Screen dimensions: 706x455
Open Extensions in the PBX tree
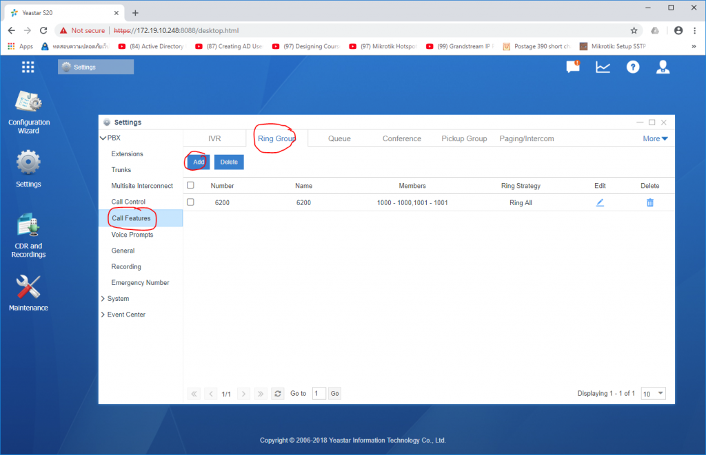pos(127,154)
